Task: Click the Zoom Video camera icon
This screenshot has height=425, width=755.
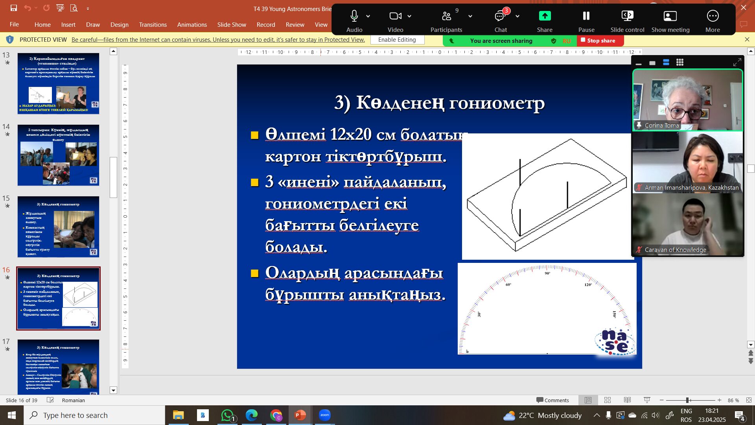Action: pos(395,16)
